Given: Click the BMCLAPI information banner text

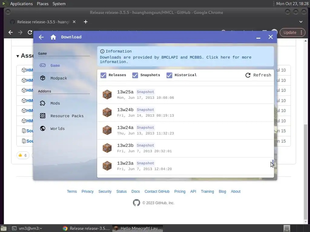Looking at the screenshot, I should (x=176, y=60).
